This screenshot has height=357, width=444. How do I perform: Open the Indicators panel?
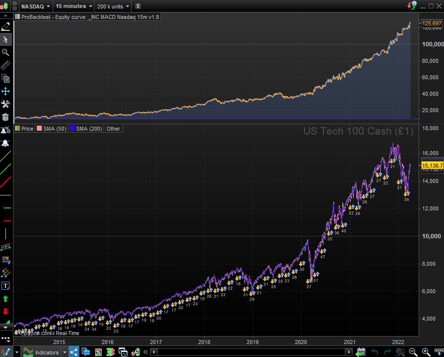click(x=41, y=353)
